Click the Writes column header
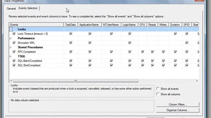This screenshot has width=211, height=118. click(163, 25)
